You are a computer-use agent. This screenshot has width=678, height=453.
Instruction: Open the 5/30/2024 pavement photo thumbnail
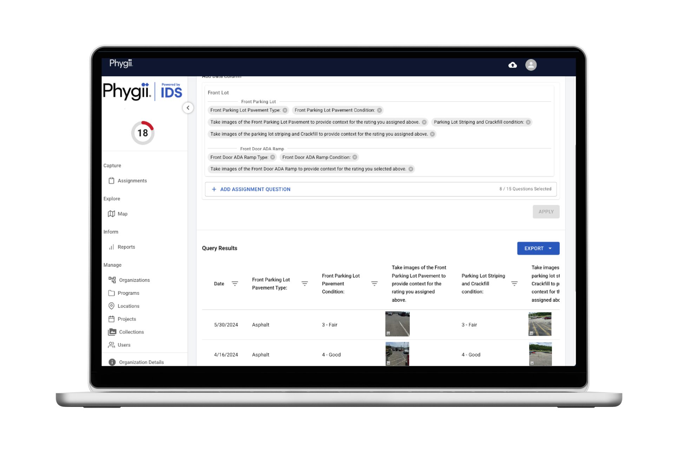(397, 324)
